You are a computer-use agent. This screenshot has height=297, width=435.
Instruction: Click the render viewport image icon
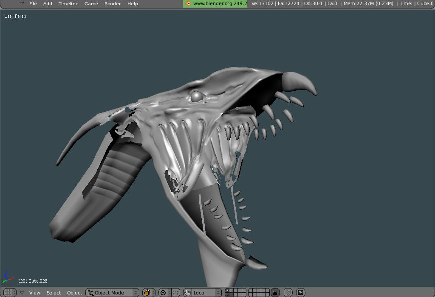pyautogui.click(x=301, y=293)
